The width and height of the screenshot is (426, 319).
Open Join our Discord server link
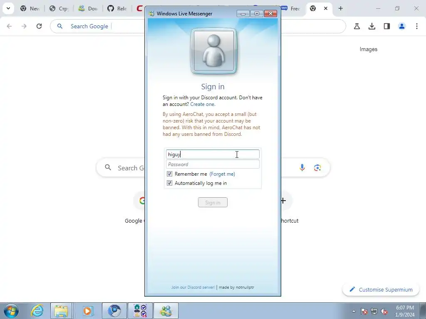coord(193,287)
